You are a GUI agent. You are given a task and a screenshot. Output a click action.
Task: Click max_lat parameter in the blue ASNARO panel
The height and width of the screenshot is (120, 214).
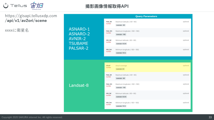click(109, 22)
